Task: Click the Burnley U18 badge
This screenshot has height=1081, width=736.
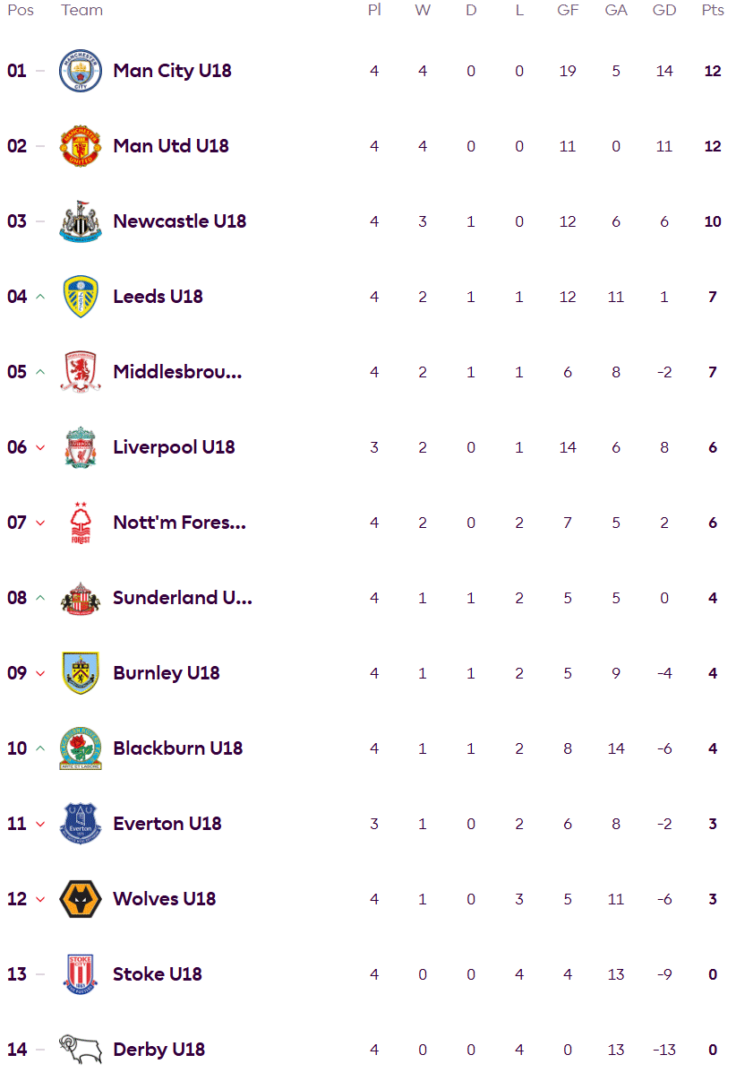Action: click(81, 673)
